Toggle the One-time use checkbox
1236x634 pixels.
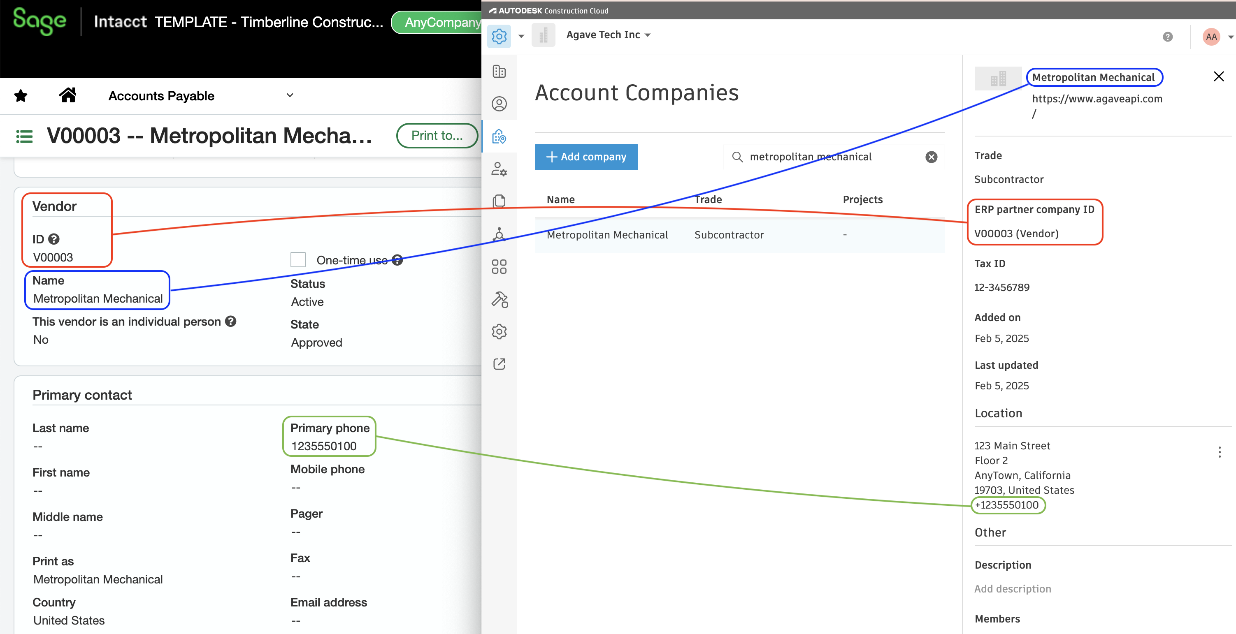[298, 259]
